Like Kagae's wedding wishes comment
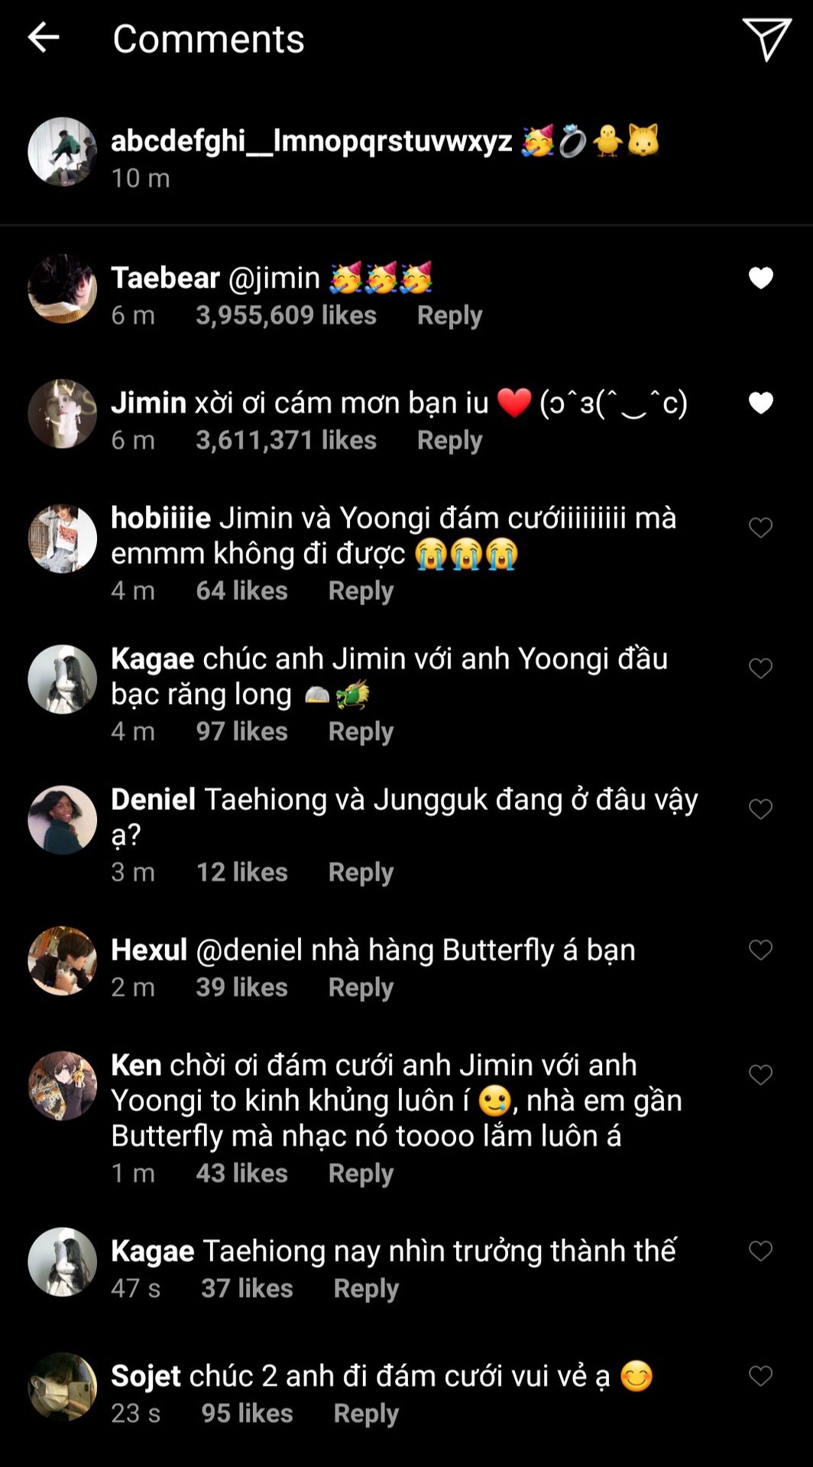The image size is (813, 1467). tap(760, 669)
